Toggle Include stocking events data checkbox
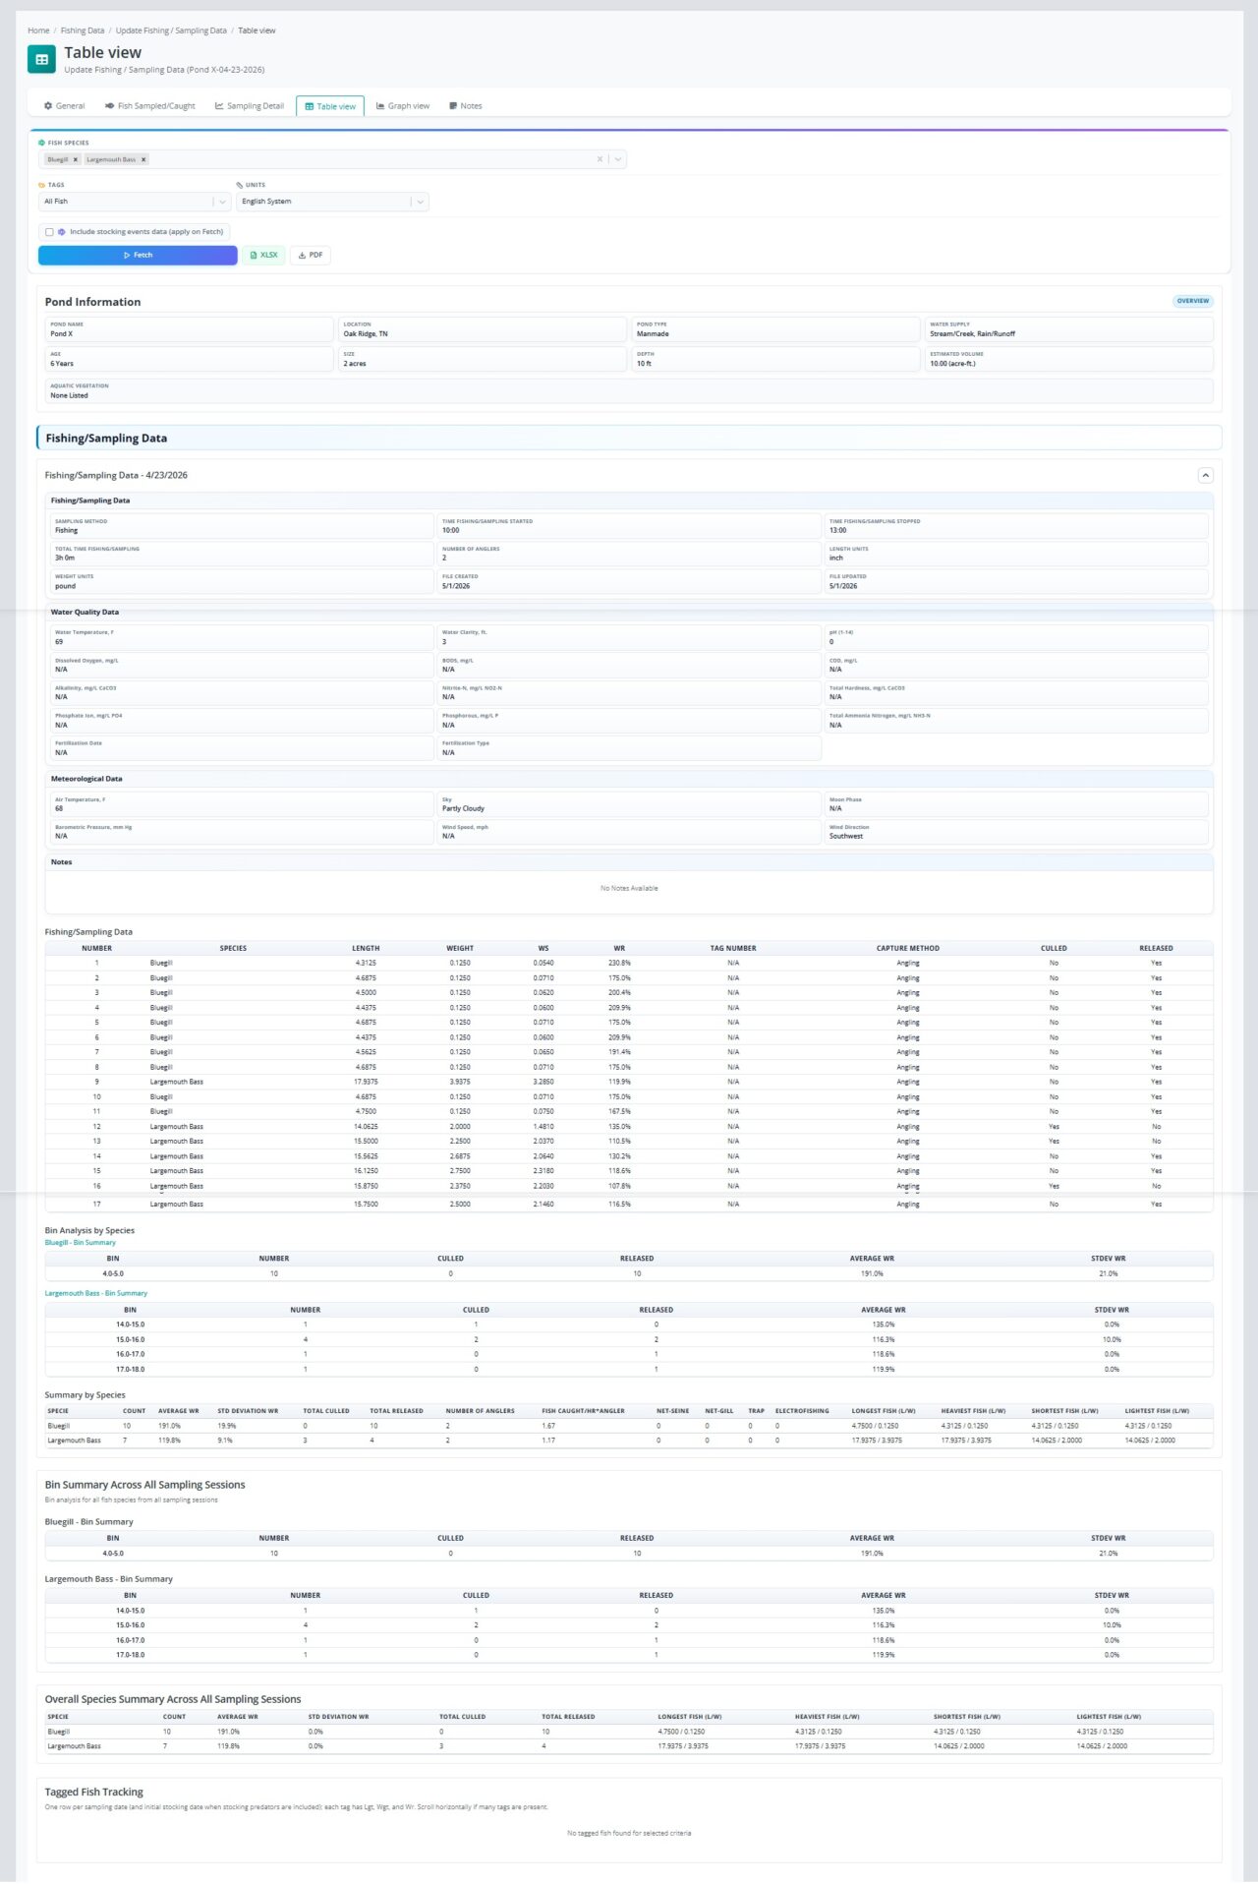1258x1884 pixels. pyautogui.click(x=49, y=232)
